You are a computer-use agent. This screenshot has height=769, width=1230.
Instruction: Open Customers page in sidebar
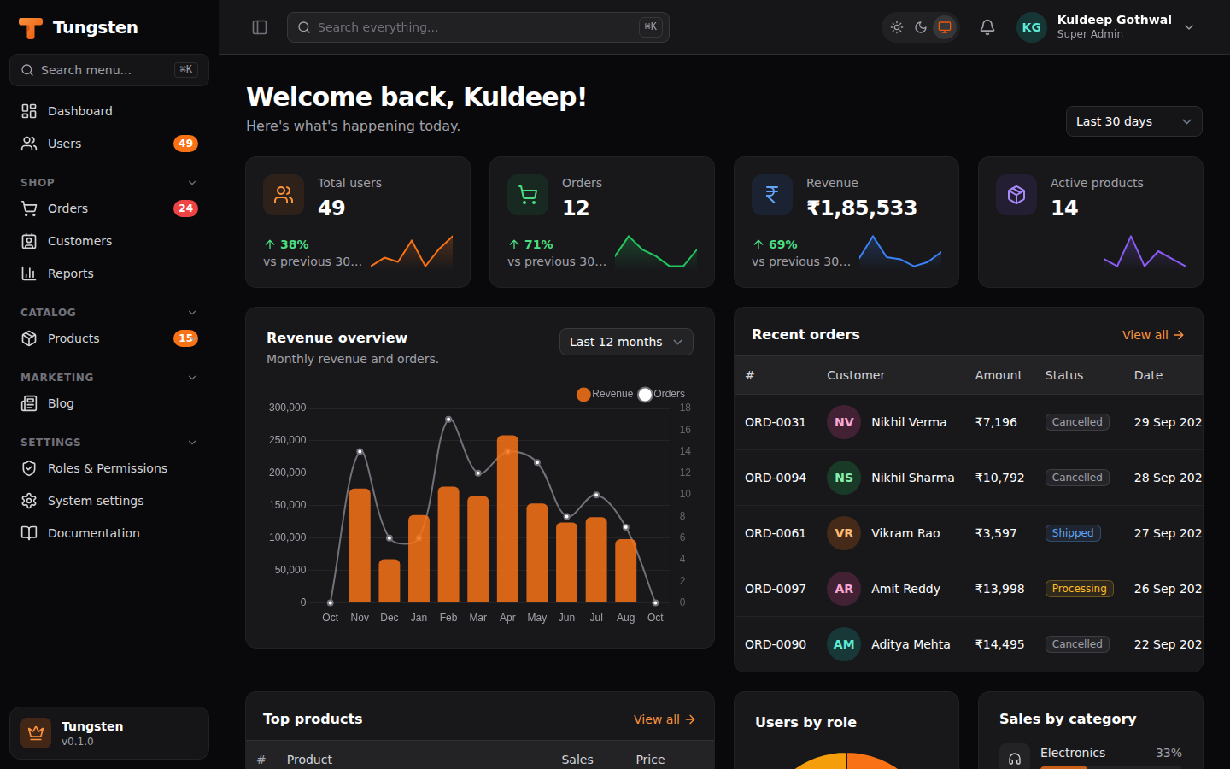(109, 241)
